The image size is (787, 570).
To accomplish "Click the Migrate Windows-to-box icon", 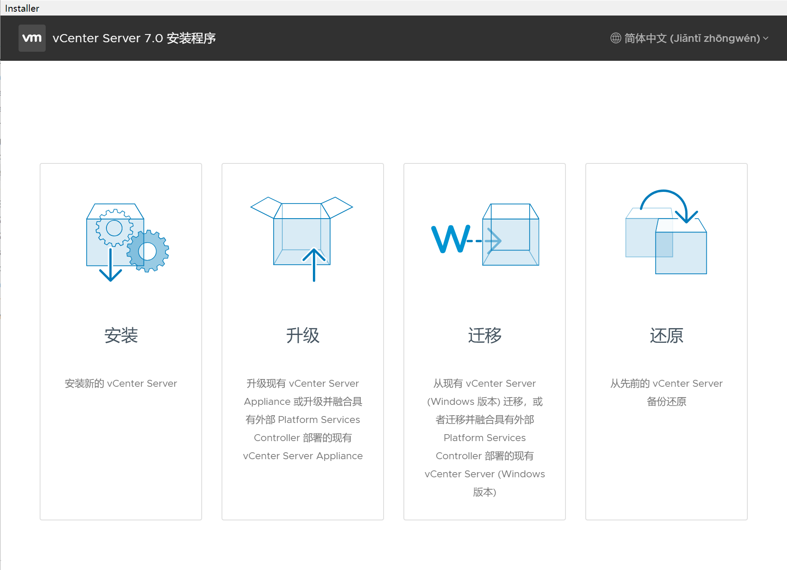I will pyautogui.click(x=485, y=235).
